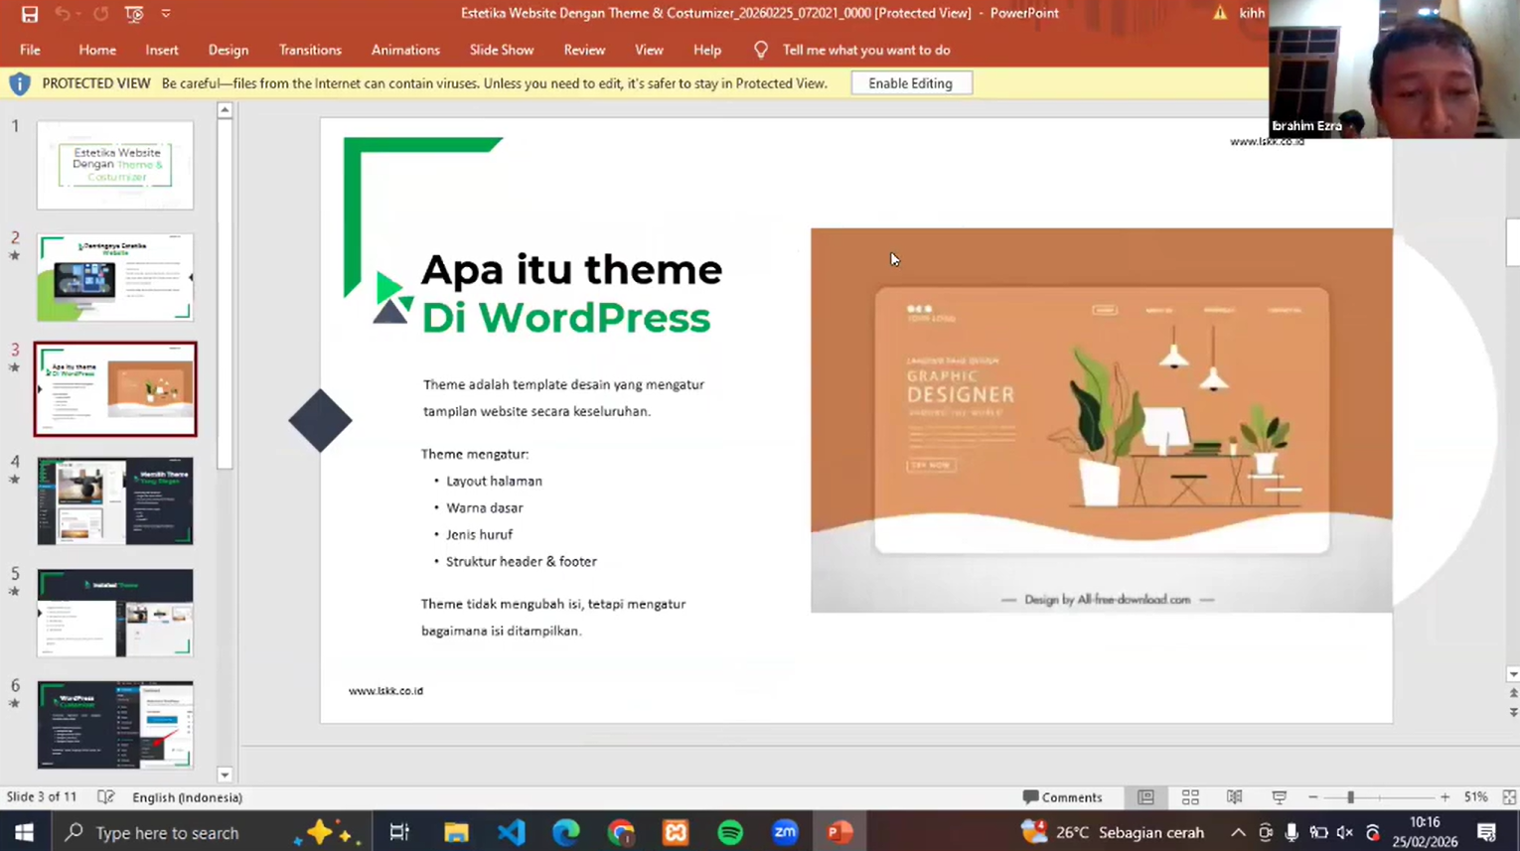Click the Enable Editing button
Screen dimensions: 1520x851
(x=910, y=83)
